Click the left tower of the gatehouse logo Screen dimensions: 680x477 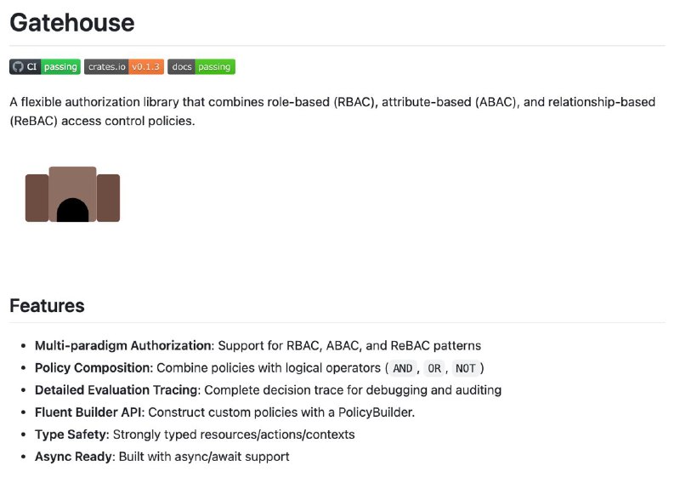(37, 198)
